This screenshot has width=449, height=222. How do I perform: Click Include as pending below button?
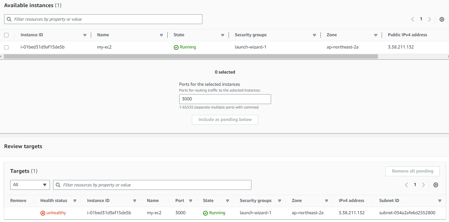click(225, 120)
